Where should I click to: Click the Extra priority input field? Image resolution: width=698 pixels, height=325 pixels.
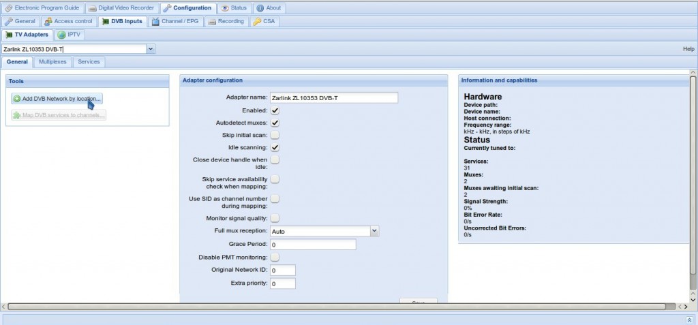283,283
